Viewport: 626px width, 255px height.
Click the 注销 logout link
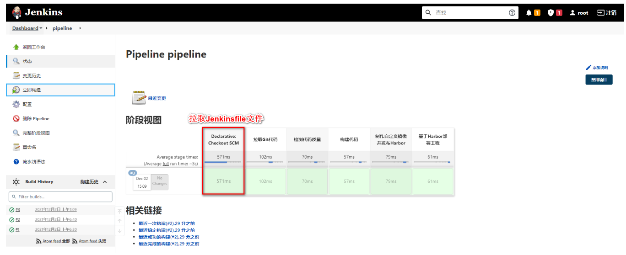607,13
